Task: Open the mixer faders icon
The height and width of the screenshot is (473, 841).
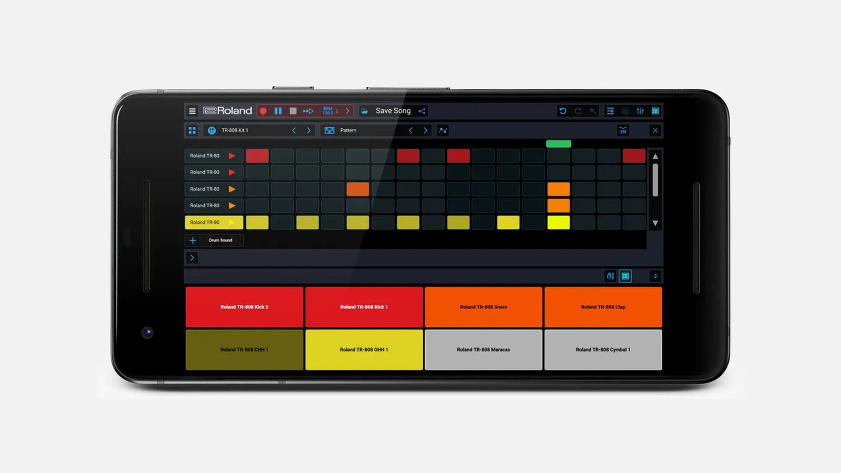Action: 640,111
